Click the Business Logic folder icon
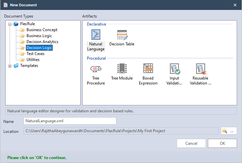This screenshot has width=242, height=163. (23, 36)
